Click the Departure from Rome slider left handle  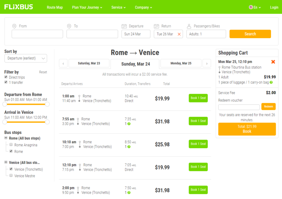(5, 104)
